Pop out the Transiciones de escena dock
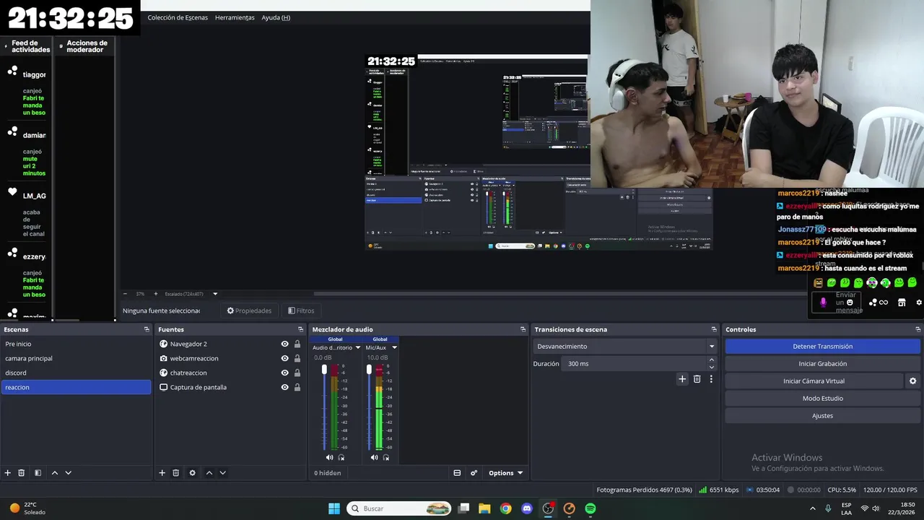Viewport: 924px width, 520px height. [714, 329]
